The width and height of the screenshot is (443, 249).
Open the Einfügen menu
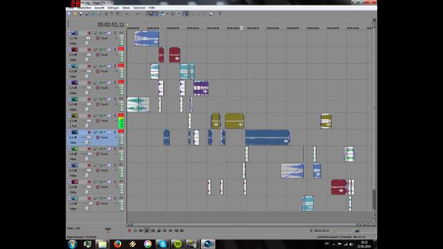[x=114, y=8]
